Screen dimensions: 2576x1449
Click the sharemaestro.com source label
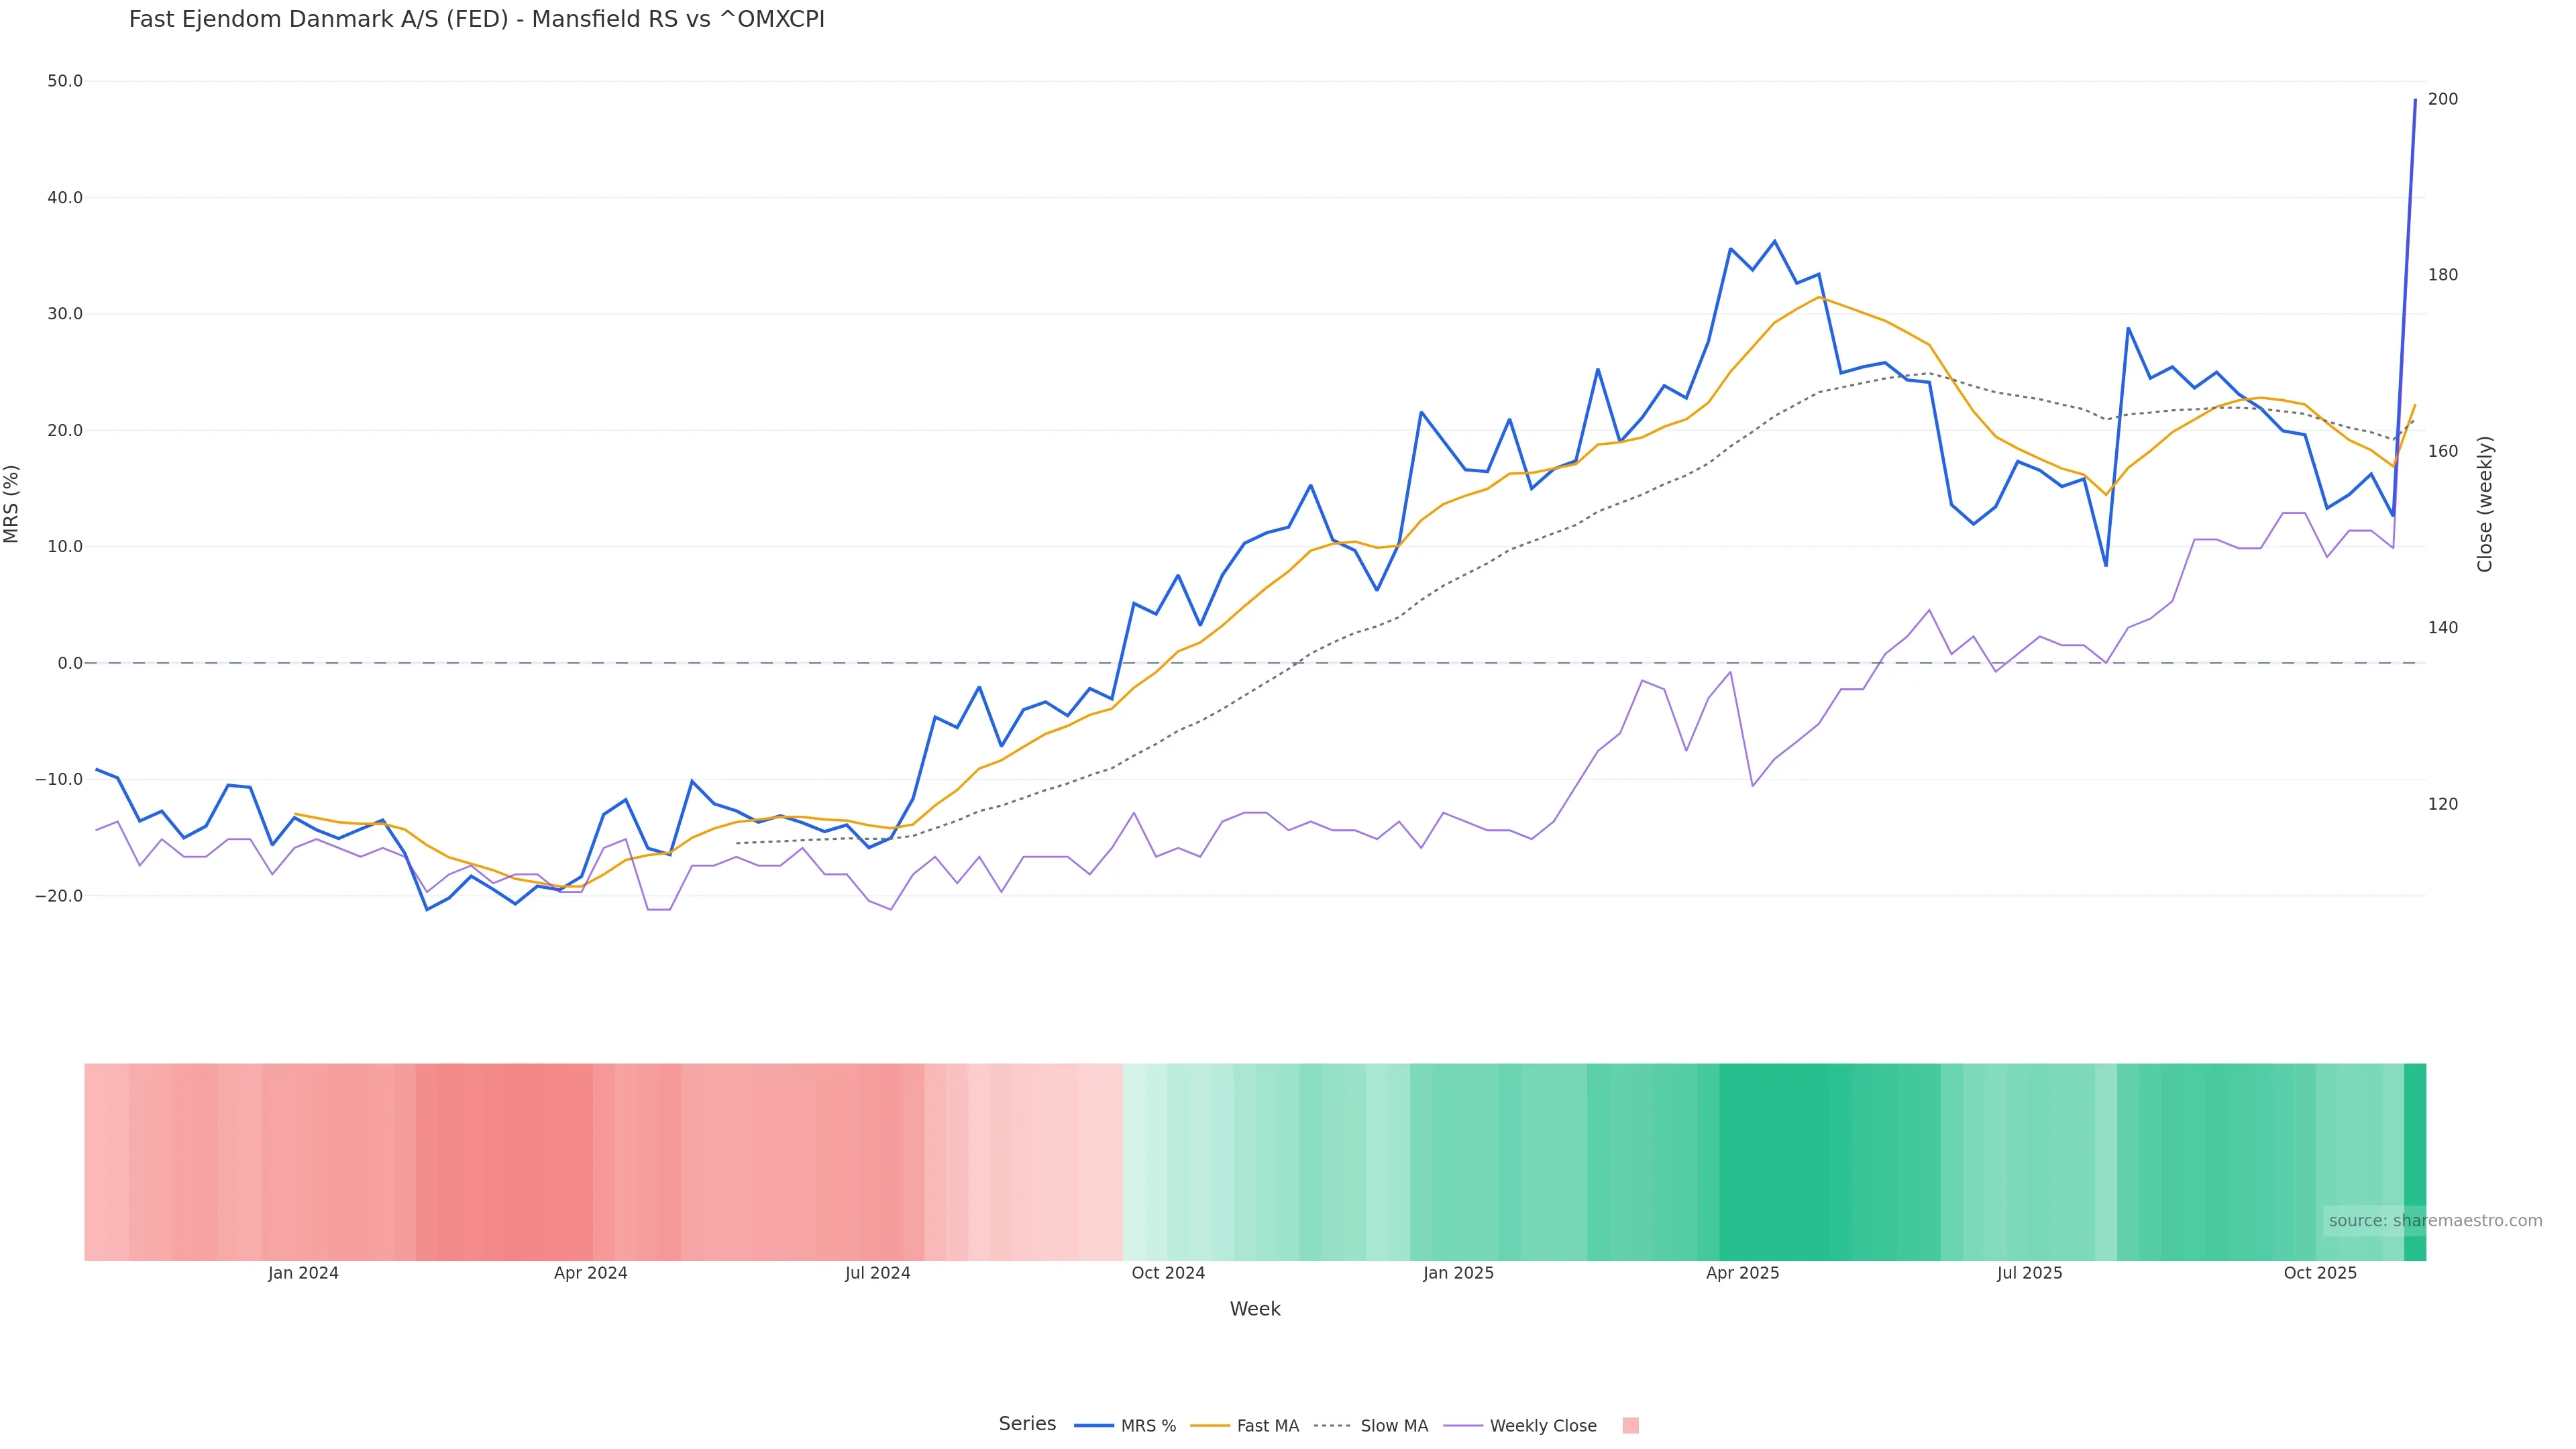click(2434, 1221)
